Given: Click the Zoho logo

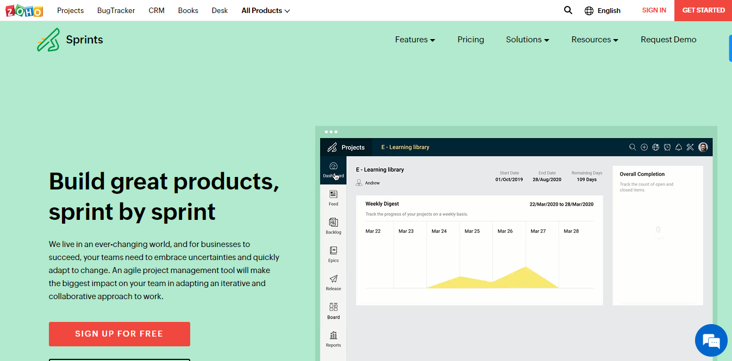Looking at the screenshot, I should click(24, 10).
